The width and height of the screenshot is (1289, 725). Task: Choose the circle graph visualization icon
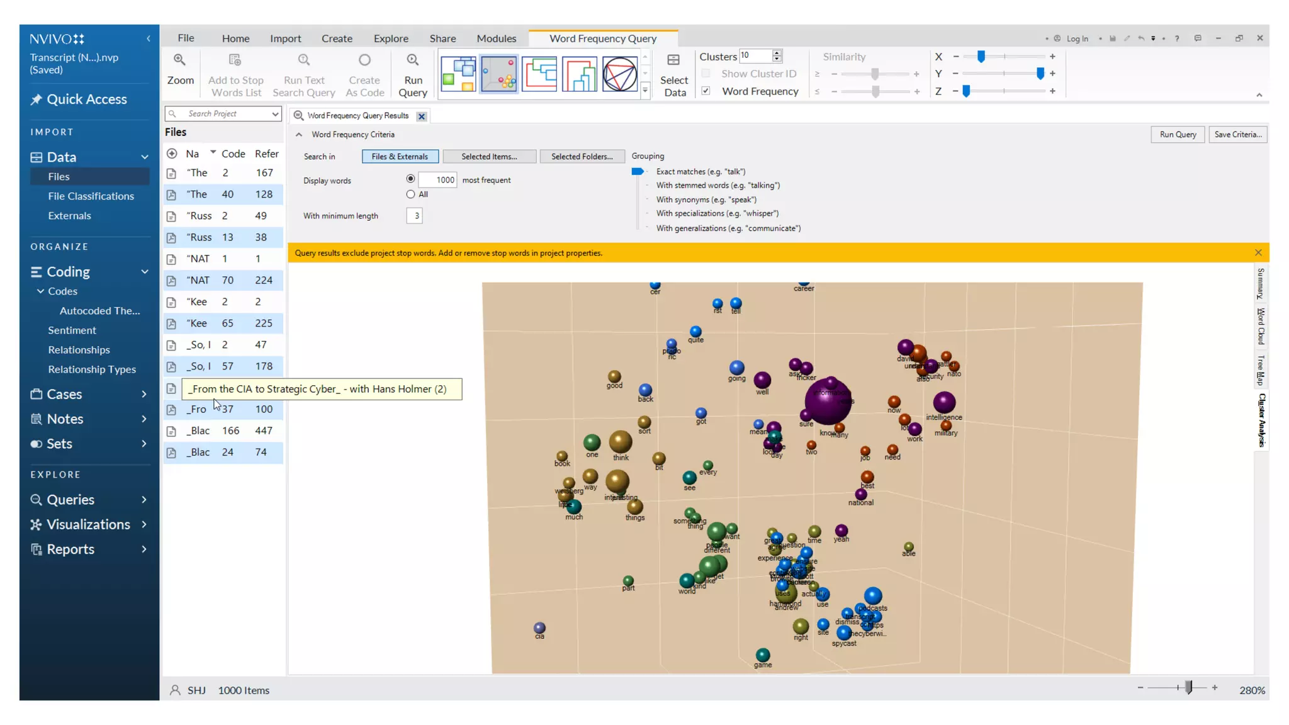click(x=619, y=74)
